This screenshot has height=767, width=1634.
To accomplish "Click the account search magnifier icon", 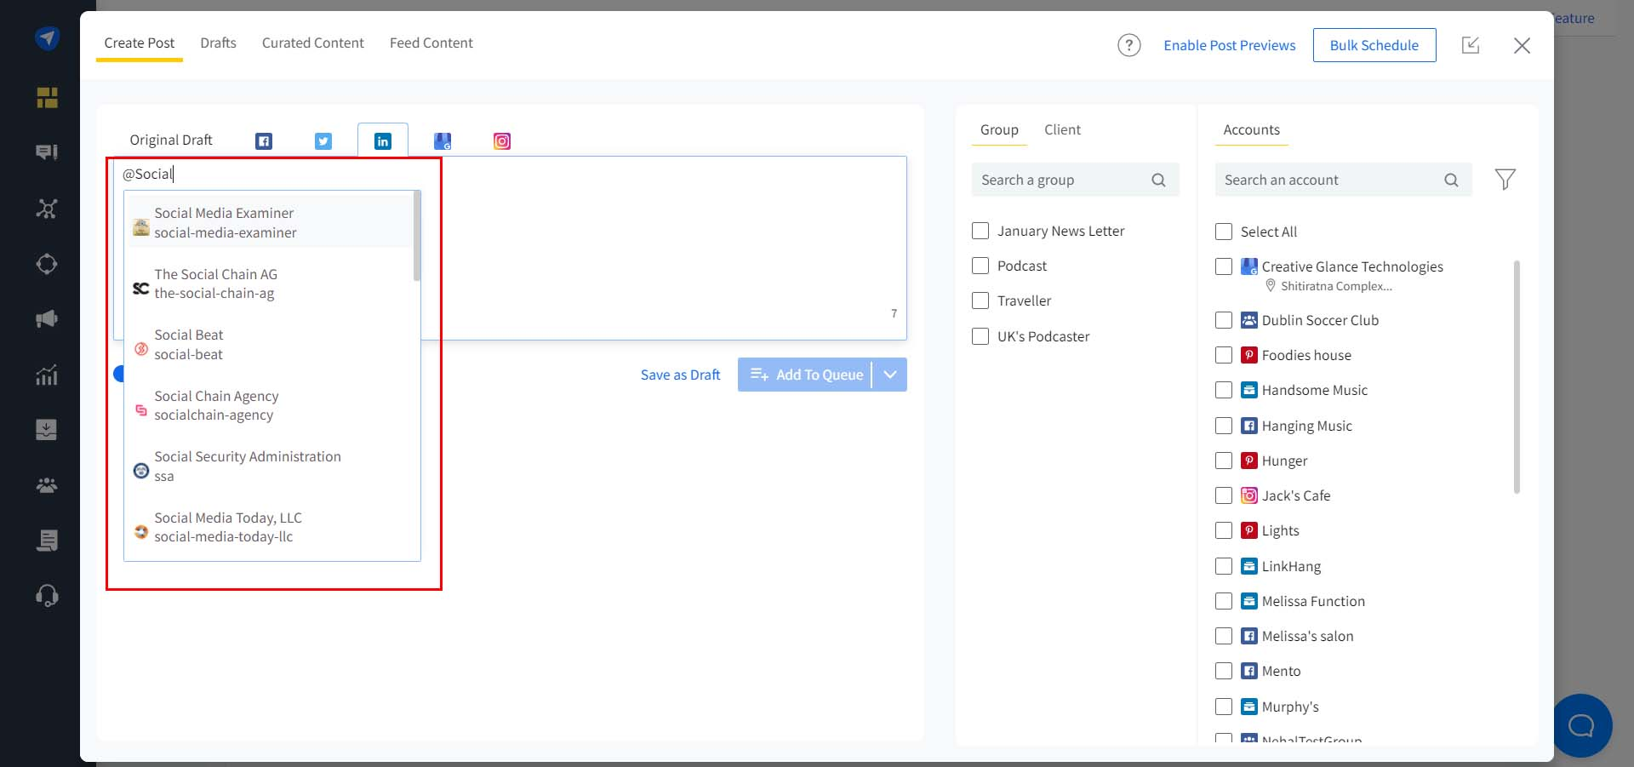I will [x=1451, y=180].
